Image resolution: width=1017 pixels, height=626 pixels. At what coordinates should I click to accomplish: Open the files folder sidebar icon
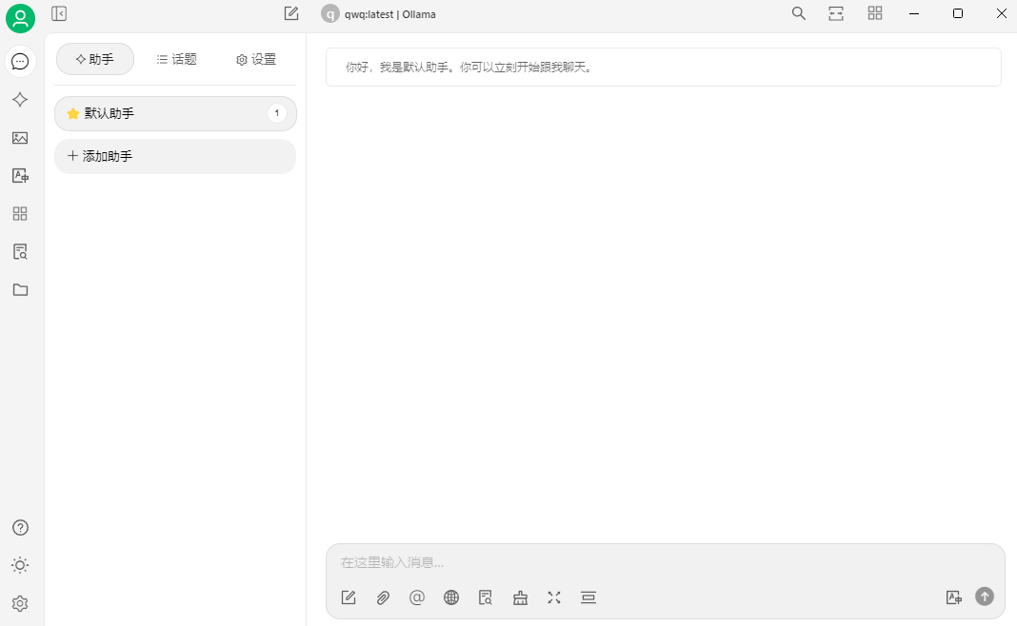coord(20,289)
